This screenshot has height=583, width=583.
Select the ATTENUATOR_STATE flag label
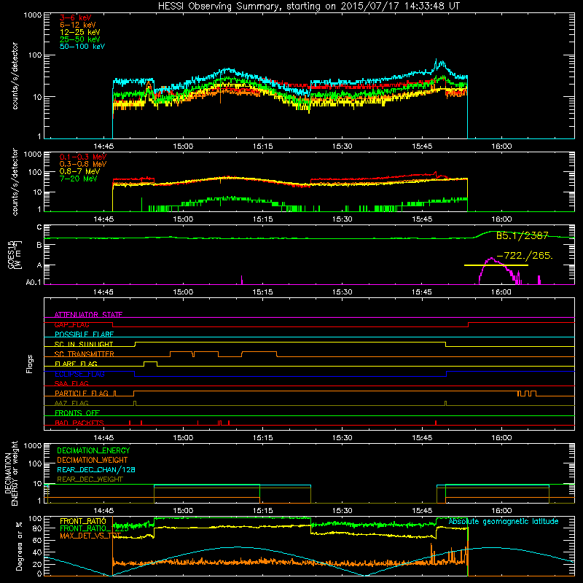point(88,315)
